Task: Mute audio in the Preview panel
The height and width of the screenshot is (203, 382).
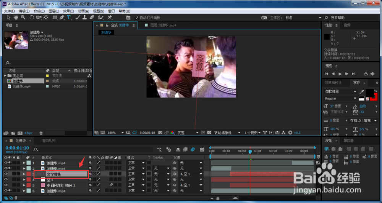Action: 372,74
